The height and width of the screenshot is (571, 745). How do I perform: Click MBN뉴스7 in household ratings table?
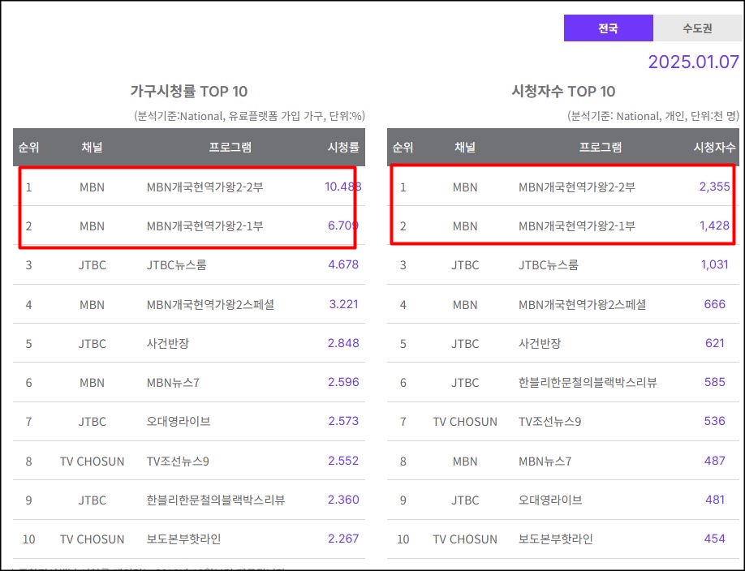tap(173, 382)
